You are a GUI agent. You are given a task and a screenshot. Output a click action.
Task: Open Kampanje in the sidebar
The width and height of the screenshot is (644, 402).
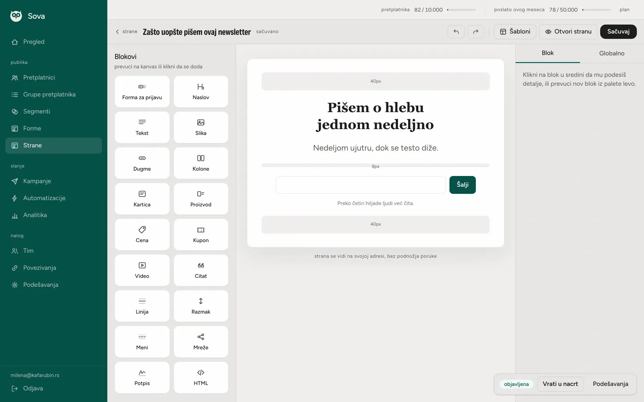point(54,181)
